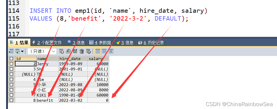
Task: Select the id cell '2' in Jerry row
Action: point(26,64)
